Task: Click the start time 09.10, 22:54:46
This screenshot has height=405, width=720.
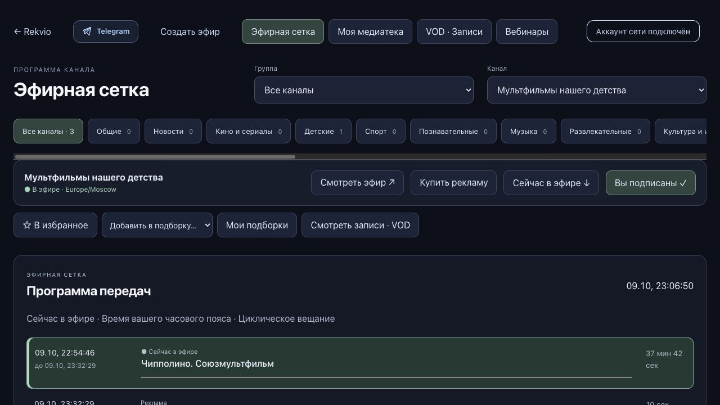Action: coord(65,353)
